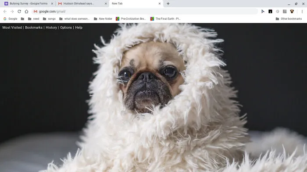307x172 pixels.
Task: Open Help on new tab page
Action: pos(79,28)
